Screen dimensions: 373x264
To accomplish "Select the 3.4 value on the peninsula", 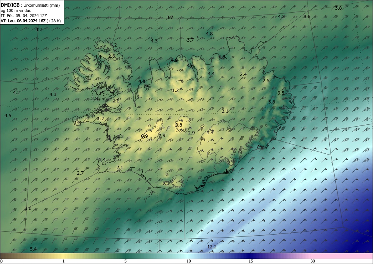I will click(x=102, y=159).
